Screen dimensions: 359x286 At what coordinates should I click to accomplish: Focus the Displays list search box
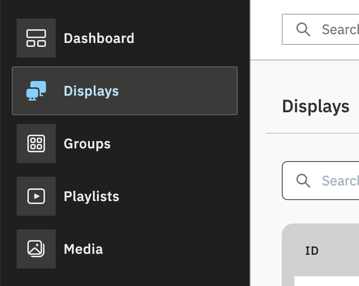[320, 181]
